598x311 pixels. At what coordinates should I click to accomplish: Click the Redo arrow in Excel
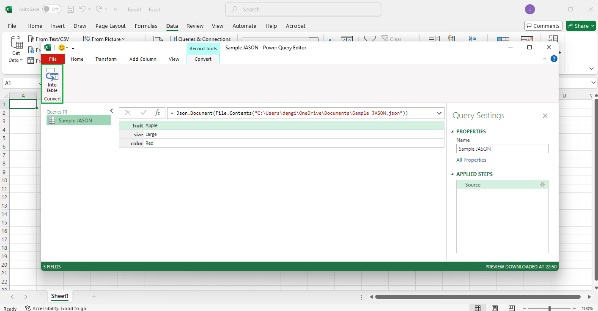pos(99,9)
